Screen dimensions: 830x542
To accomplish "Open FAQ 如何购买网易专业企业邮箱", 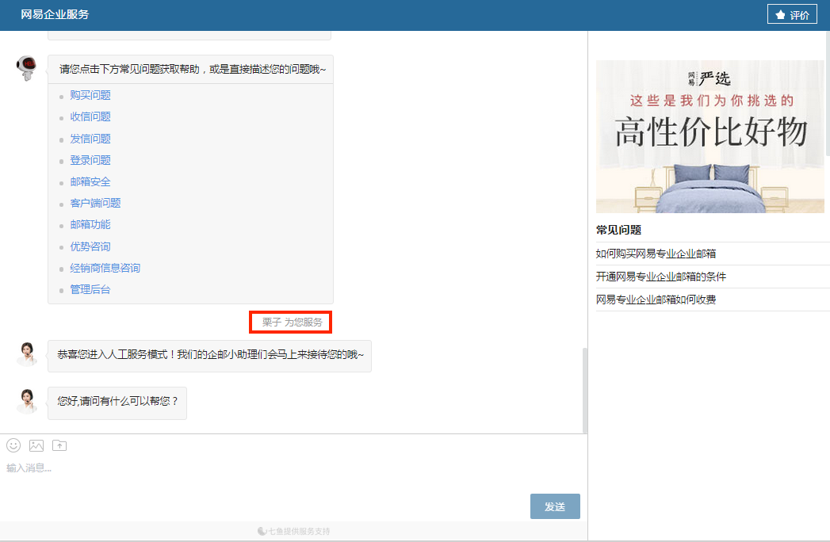I will (656, 254).
